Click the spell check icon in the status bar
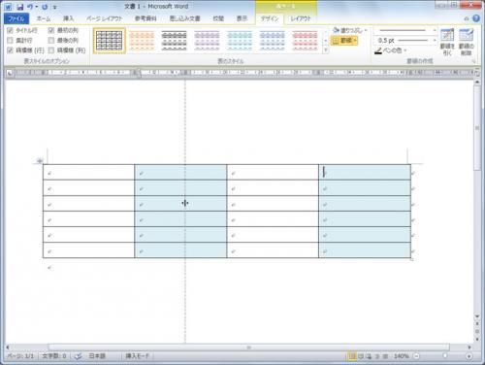This screenshot has width=485, height=365. point(78,356)
